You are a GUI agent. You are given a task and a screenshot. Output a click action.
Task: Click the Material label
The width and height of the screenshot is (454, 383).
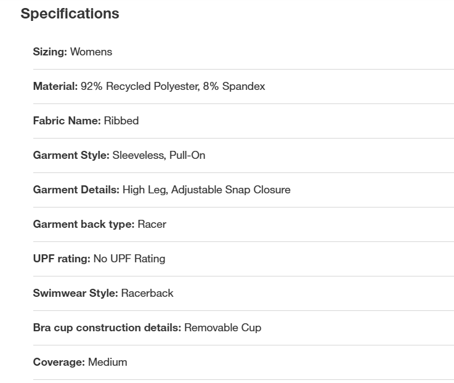tap(55, 86)
